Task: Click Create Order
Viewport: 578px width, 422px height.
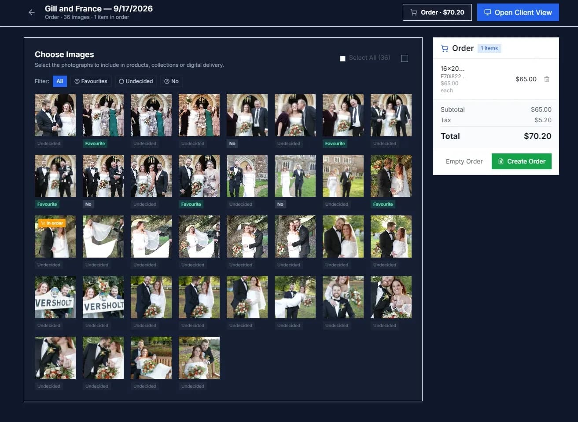Action: click(522, 161)
